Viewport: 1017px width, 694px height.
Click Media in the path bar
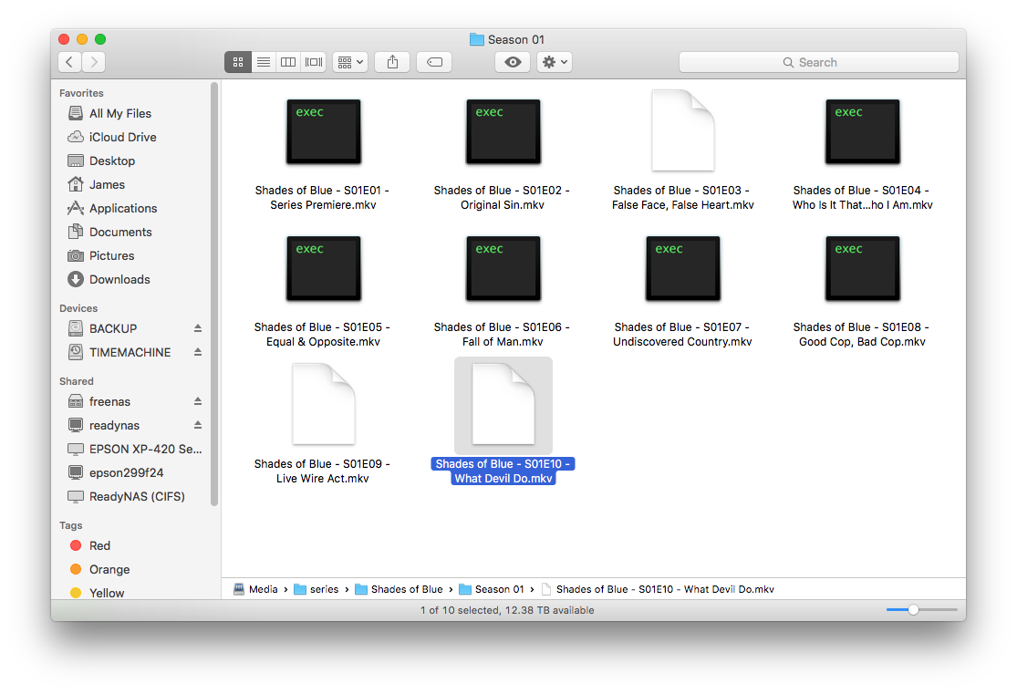[x=255, y=589]
